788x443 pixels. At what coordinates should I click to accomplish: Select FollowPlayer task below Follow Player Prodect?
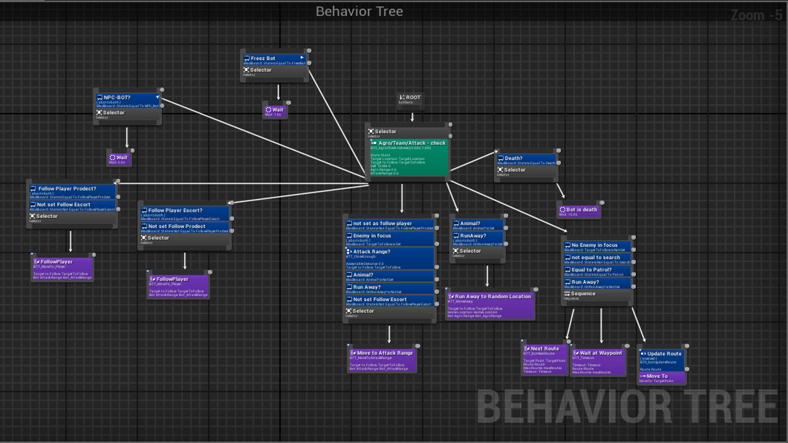coord(62,269)
